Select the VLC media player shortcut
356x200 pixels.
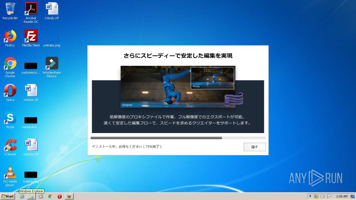(10, 176)
